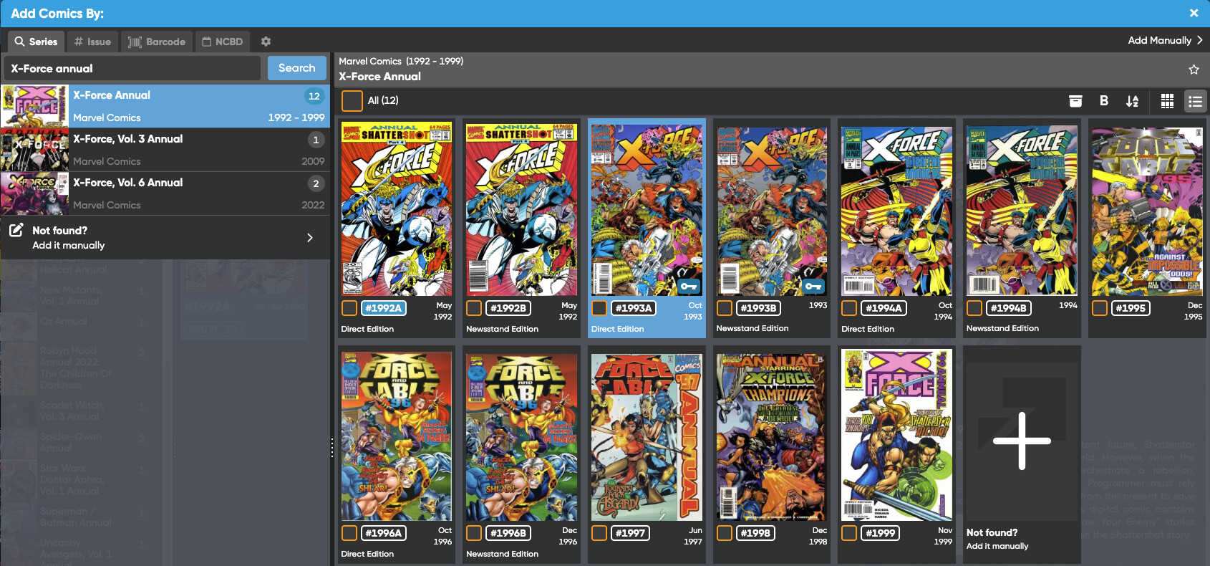This screenshot has height=566, width=1210.
Task: Toggle the bold B option
Action: click(1104, 101)
